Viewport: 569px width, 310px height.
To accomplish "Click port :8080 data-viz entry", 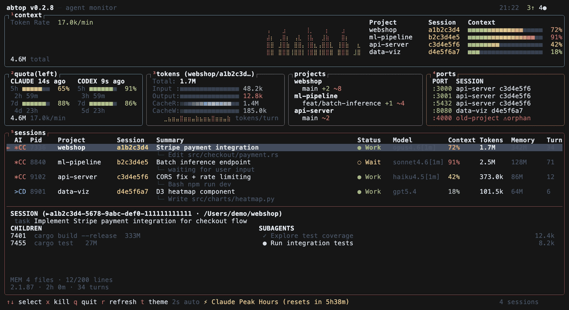I will (x=477, y=111).
